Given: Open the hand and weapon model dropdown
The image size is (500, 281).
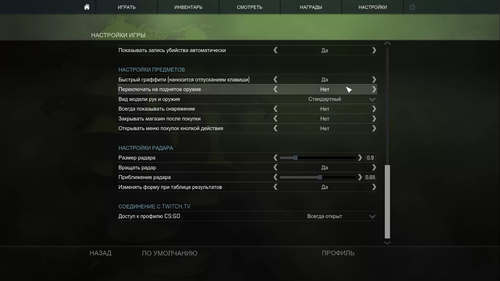Looking at the screenshot, I should (x=372, y=99).
